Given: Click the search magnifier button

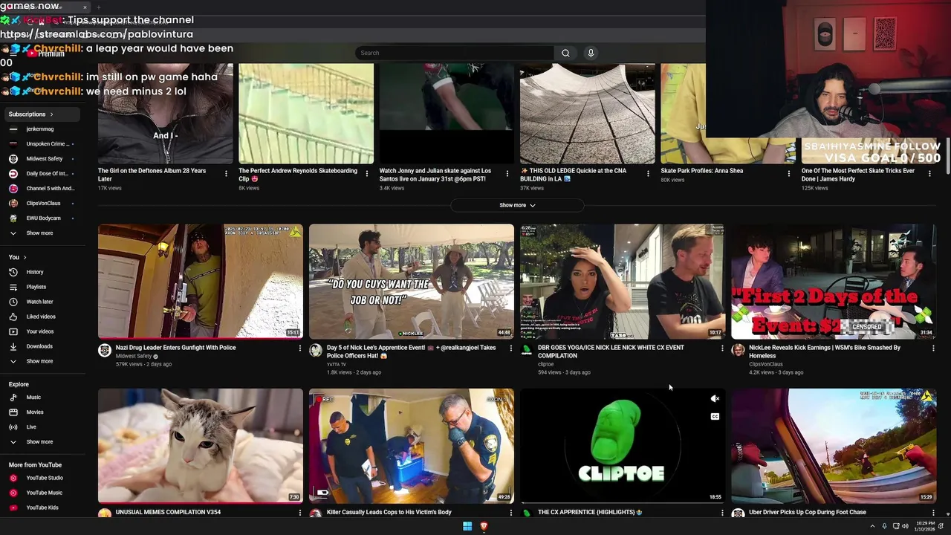Looking at the screenshot, I should 565,53.
